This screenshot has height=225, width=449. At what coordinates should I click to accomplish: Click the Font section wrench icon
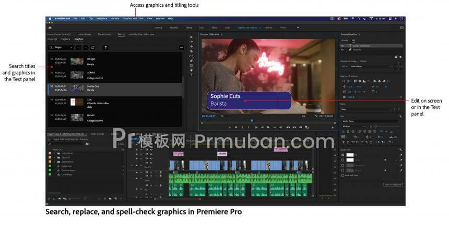[400, 117]
